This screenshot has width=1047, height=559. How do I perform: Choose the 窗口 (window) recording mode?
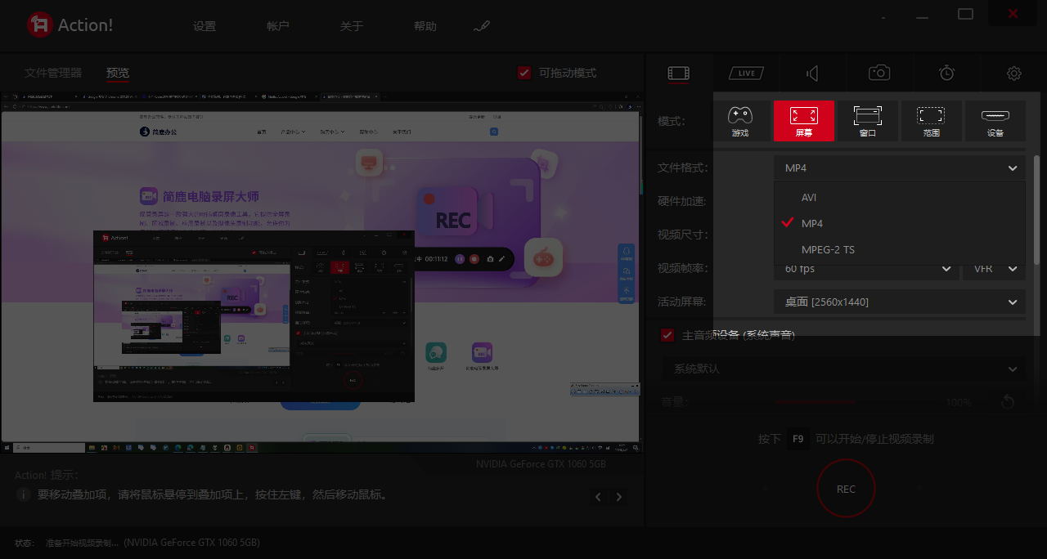(867, 121)
